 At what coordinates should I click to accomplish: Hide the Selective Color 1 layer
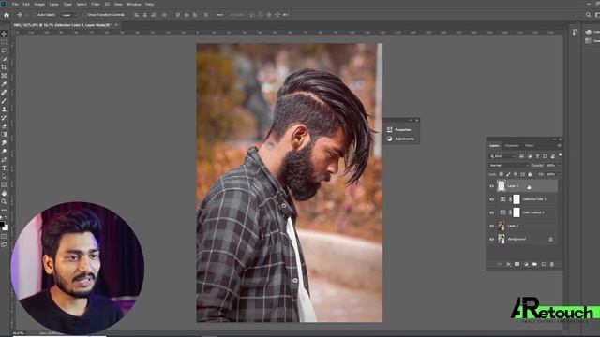[x=491, y=199]
